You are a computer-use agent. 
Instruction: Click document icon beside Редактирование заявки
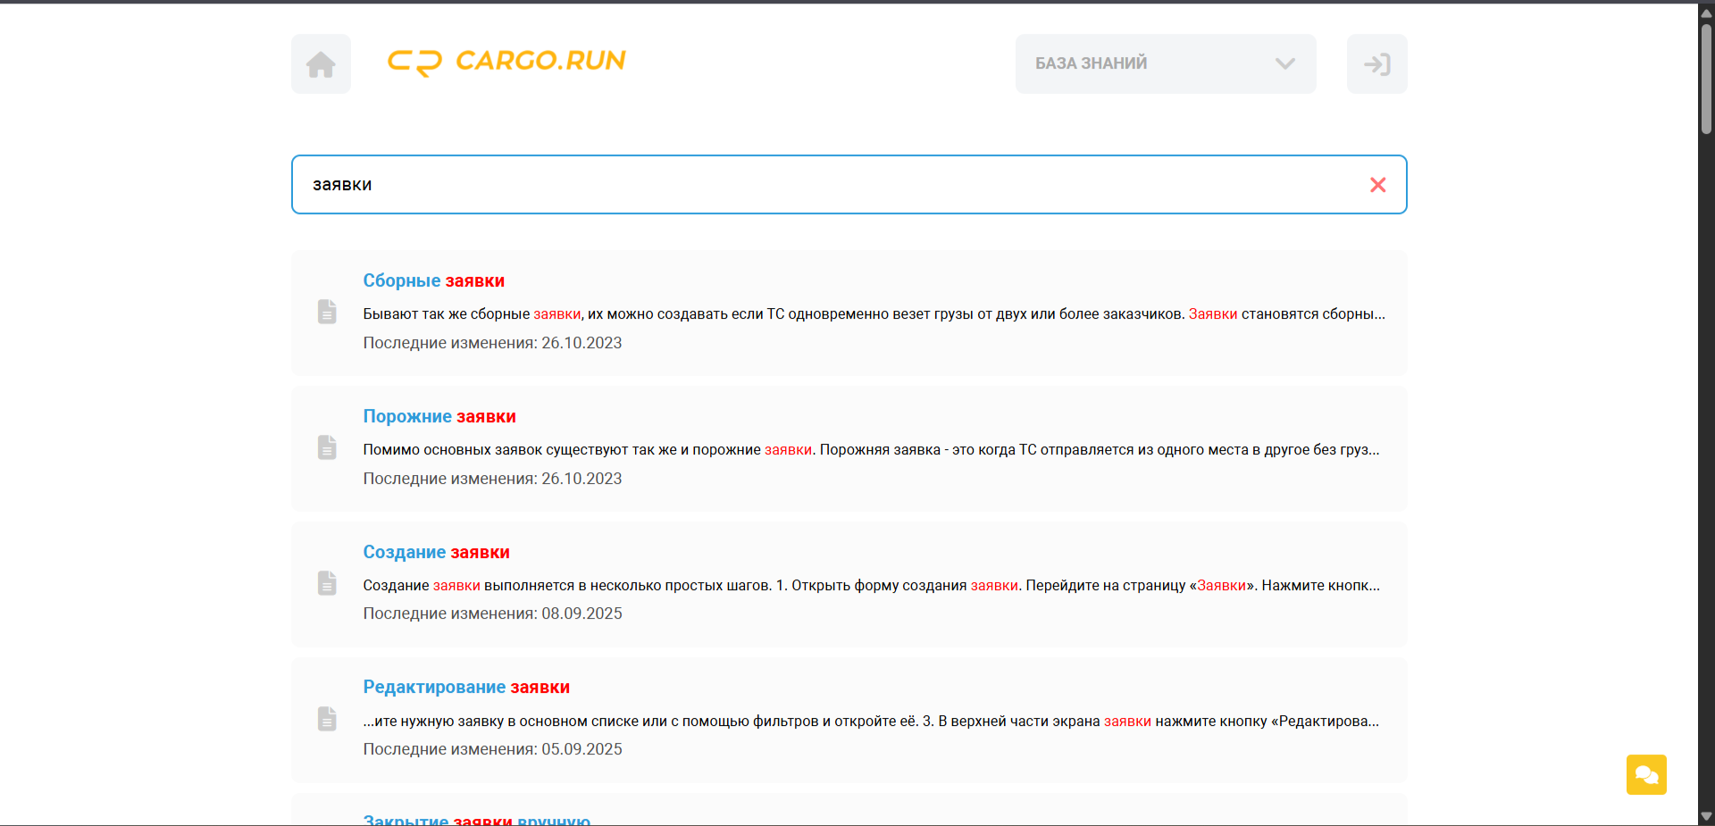coord(327,719)
